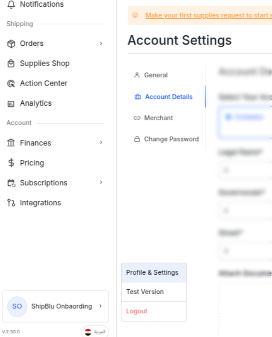Select the blurred Company radio option
This screenshot has width=272, height=337.
pyautogui.click(x=229, y=117)
